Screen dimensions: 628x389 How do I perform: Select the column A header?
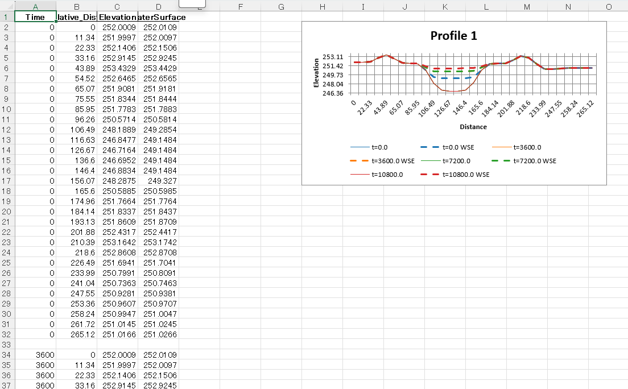(x=36, y=7)
